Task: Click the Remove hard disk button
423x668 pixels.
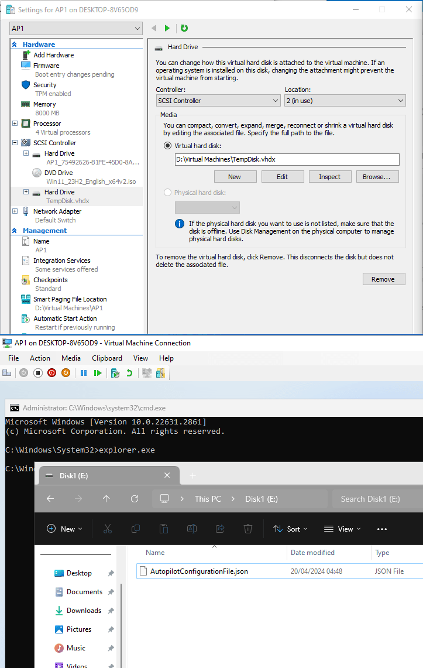Action: (384, 279)
